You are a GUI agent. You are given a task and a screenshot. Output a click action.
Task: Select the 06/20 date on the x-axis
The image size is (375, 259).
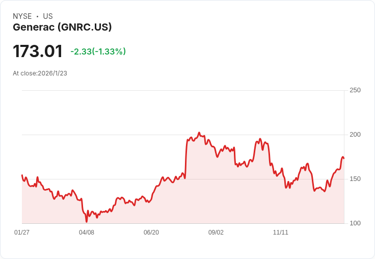[x=151, y=232]
